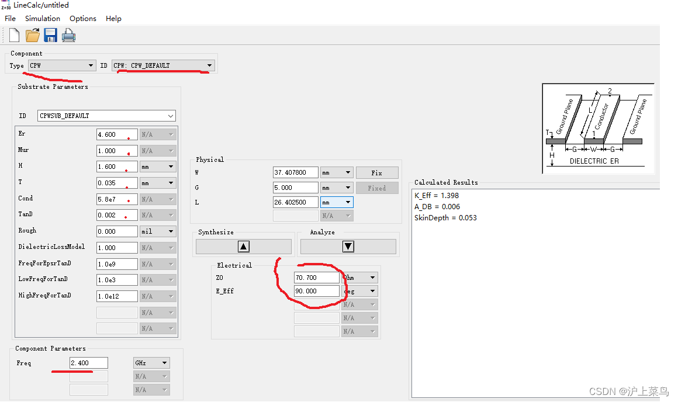Open the L unit mm dropdown
678x402 pixels.
click(x=337, y=202)
